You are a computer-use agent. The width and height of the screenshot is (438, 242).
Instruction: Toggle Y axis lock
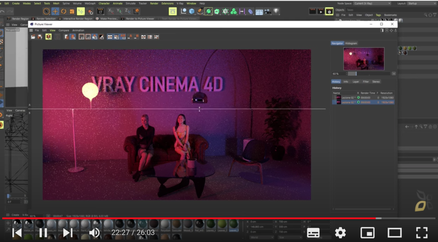[x=119, y=11]
